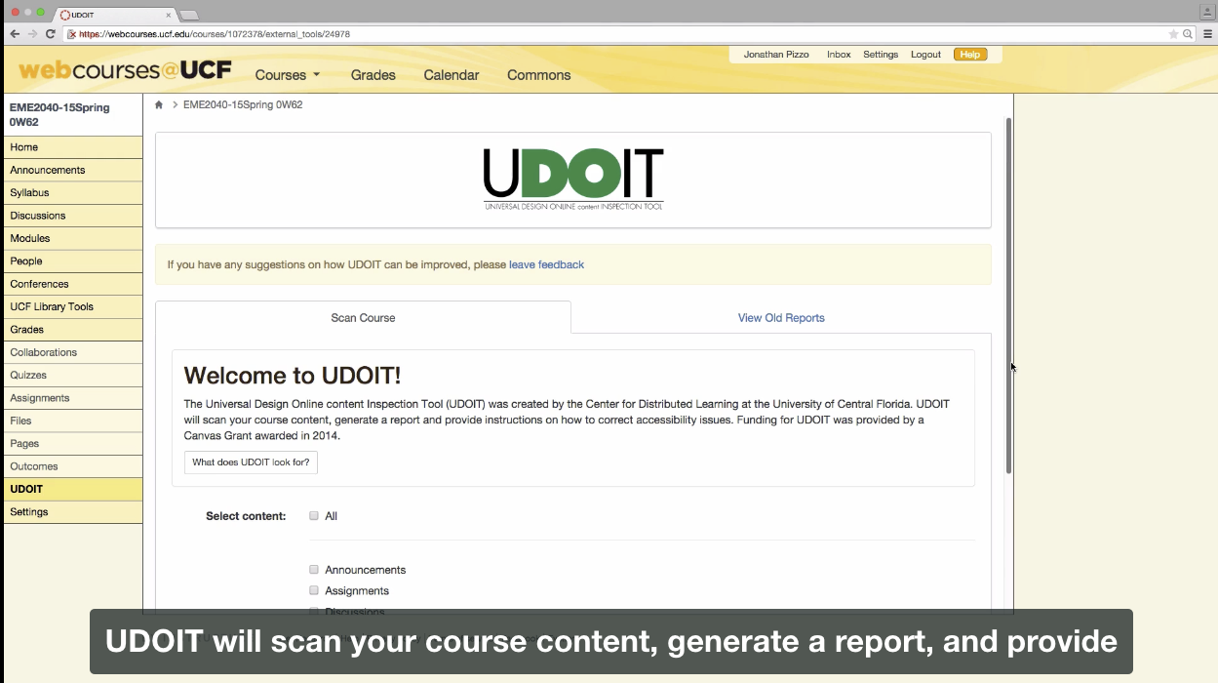Click the webcourses@UCF logo
This screenshot has width=1218, height=683.
click(127, 69)
